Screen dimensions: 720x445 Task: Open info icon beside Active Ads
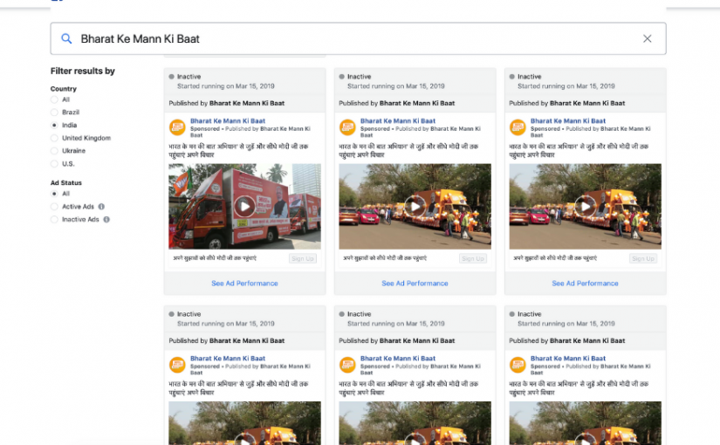tap(101, 207)
